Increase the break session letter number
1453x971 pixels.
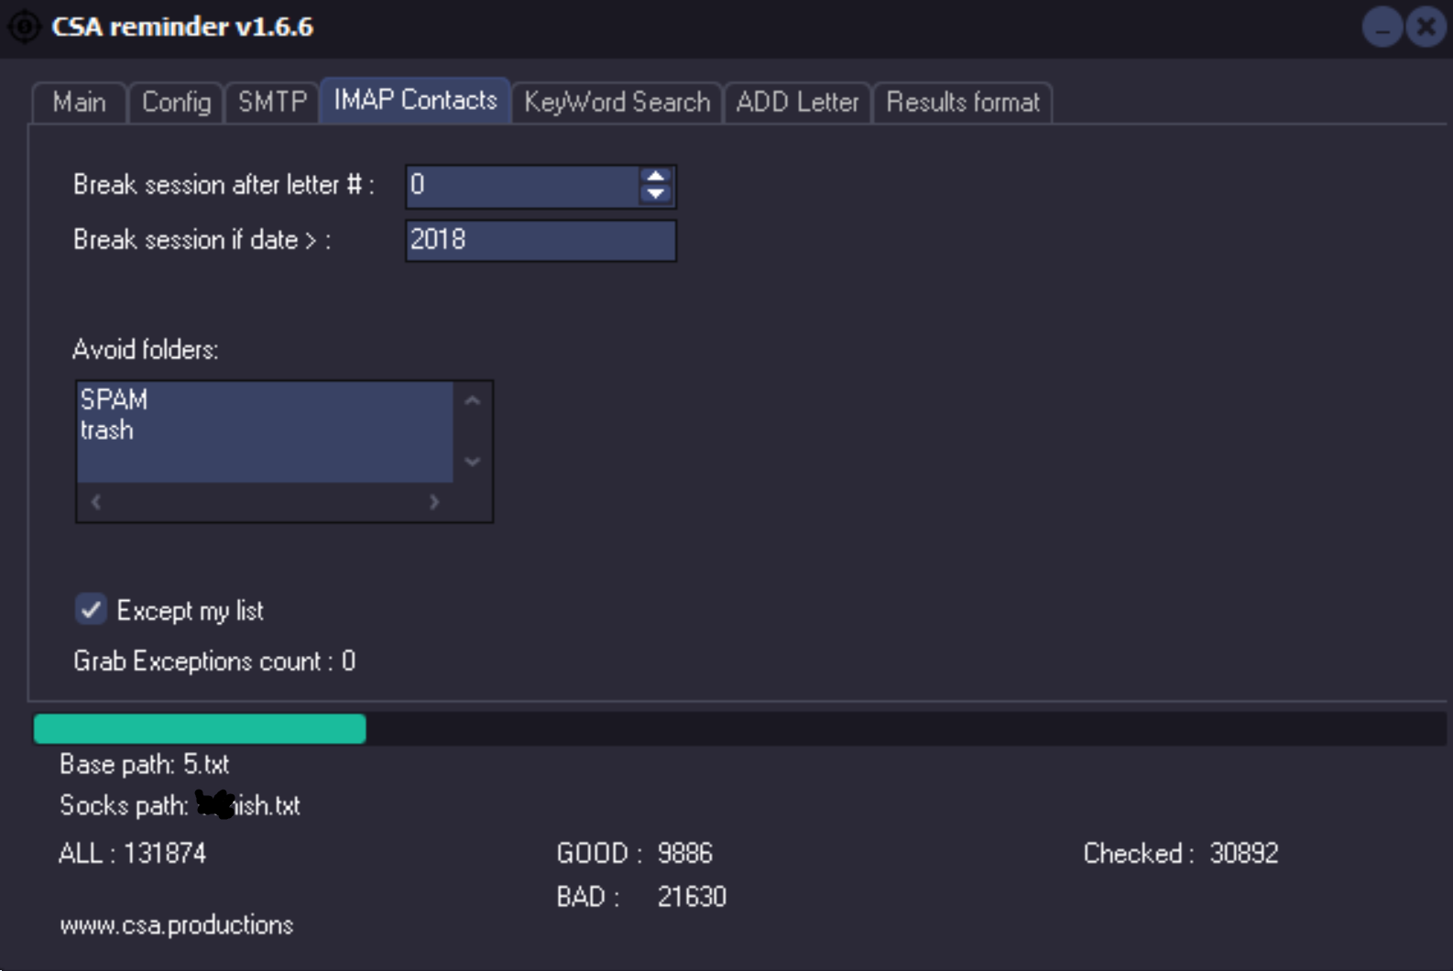point(655,176)
